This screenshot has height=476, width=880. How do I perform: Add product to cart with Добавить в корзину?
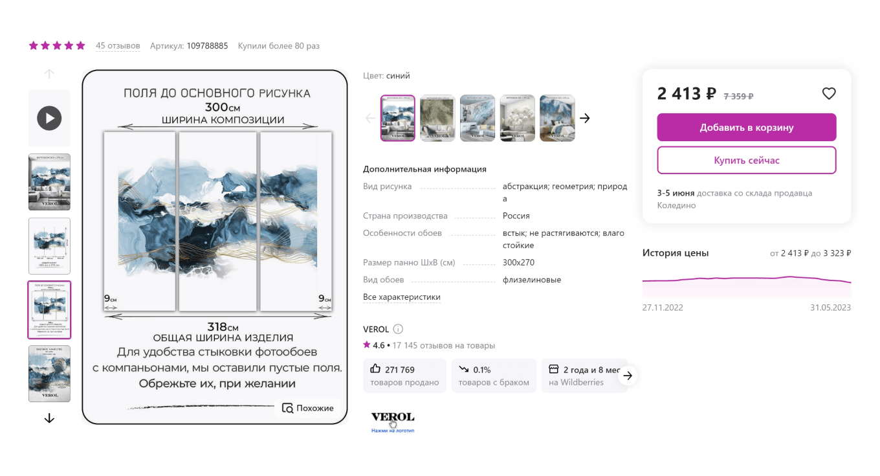(747, 128)
